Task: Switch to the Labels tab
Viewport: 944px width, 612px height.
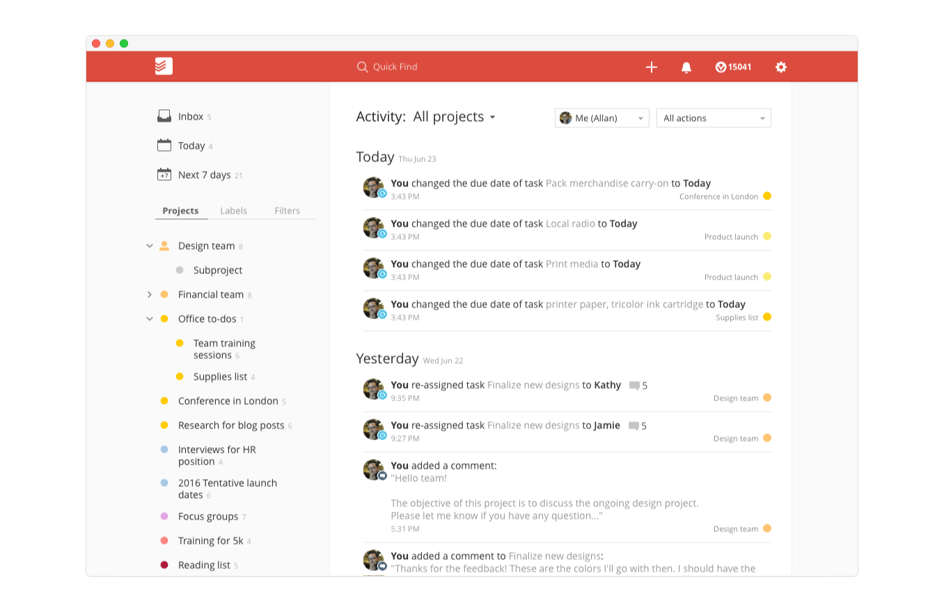Action: tap(233, 211)
